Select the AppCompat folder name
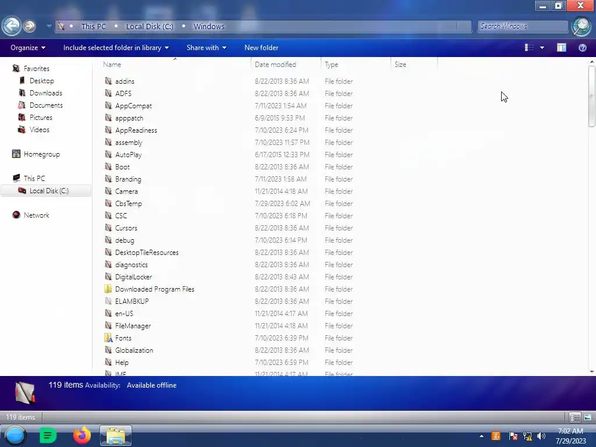Viewport: 596px width, 447px height. click(x=133, y=106)
